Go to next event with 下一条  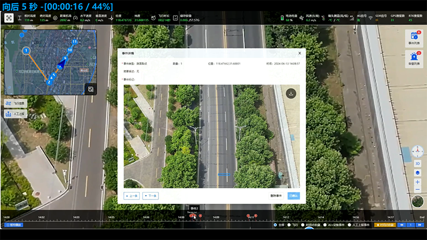point(151,196)
